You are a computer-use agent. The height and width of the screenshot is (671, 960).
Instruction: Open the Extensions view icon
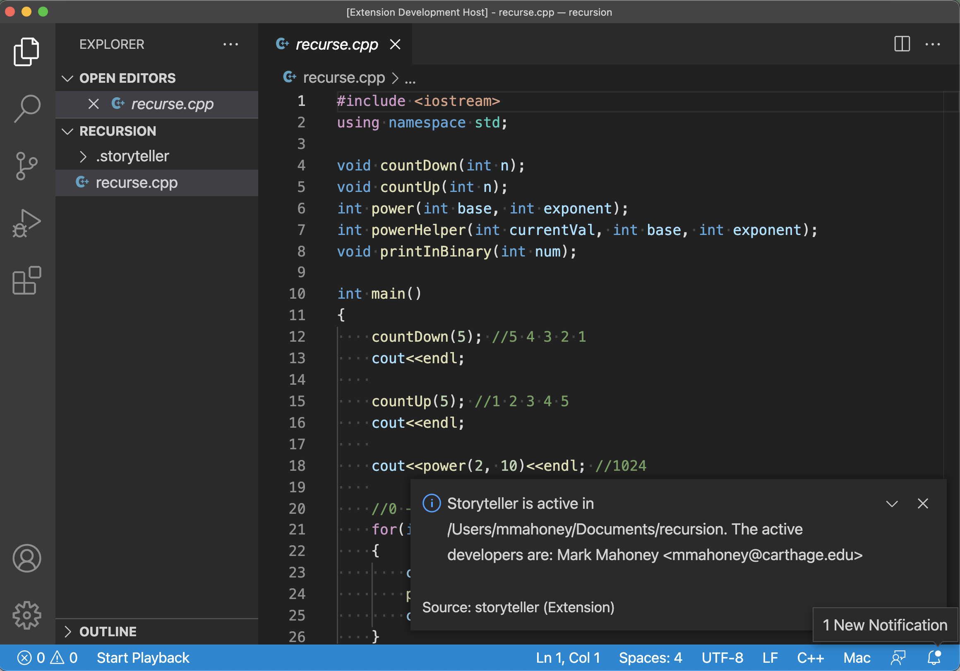tap(27, 280)
